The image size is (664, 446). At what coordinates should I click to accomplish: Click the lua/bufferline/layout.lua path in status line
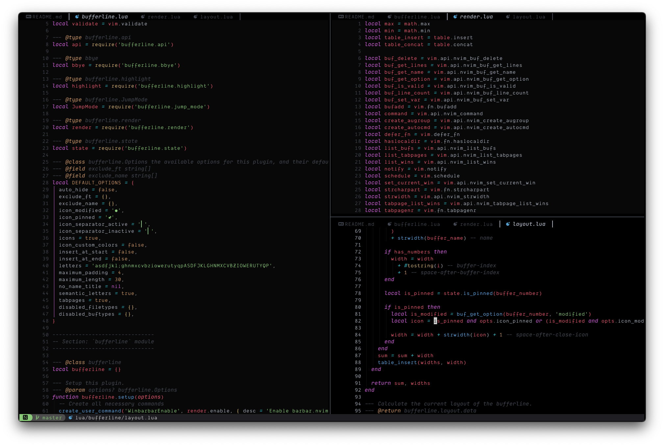click(x=116, y=418)
